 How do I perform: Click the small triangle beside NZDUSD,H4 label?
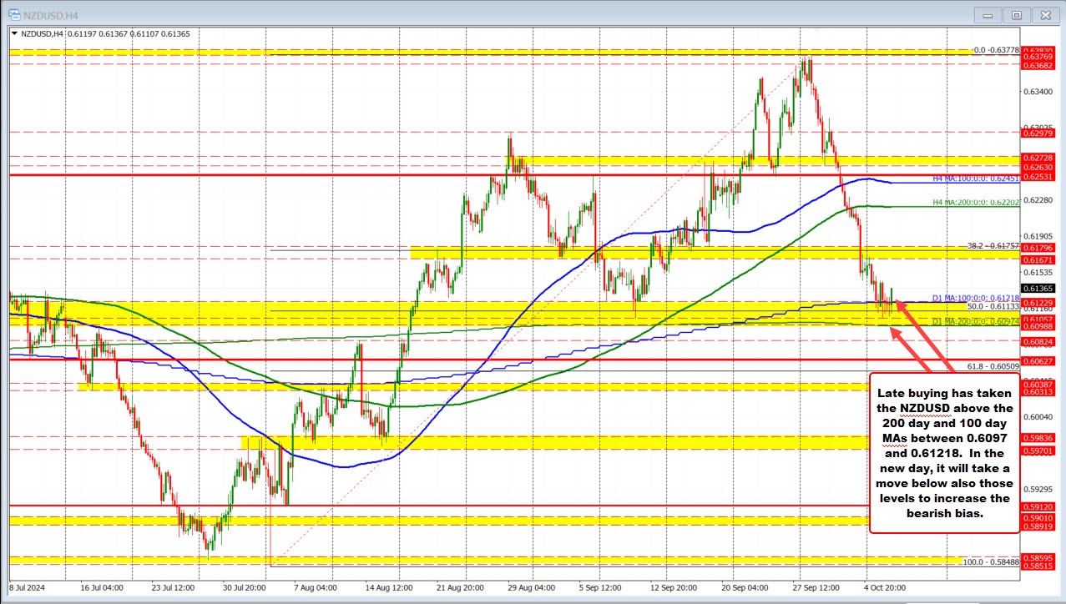point(13,33)
